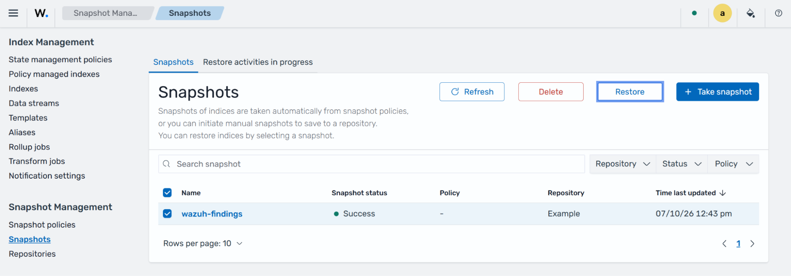Change Rows per page setting
Viewport: 791px width, 276px height.
(203, 244)
